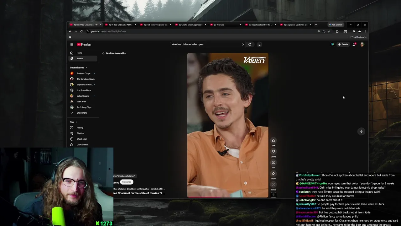Open Watch later list
This screenshot has height=226, width=401.
(83, 139)
